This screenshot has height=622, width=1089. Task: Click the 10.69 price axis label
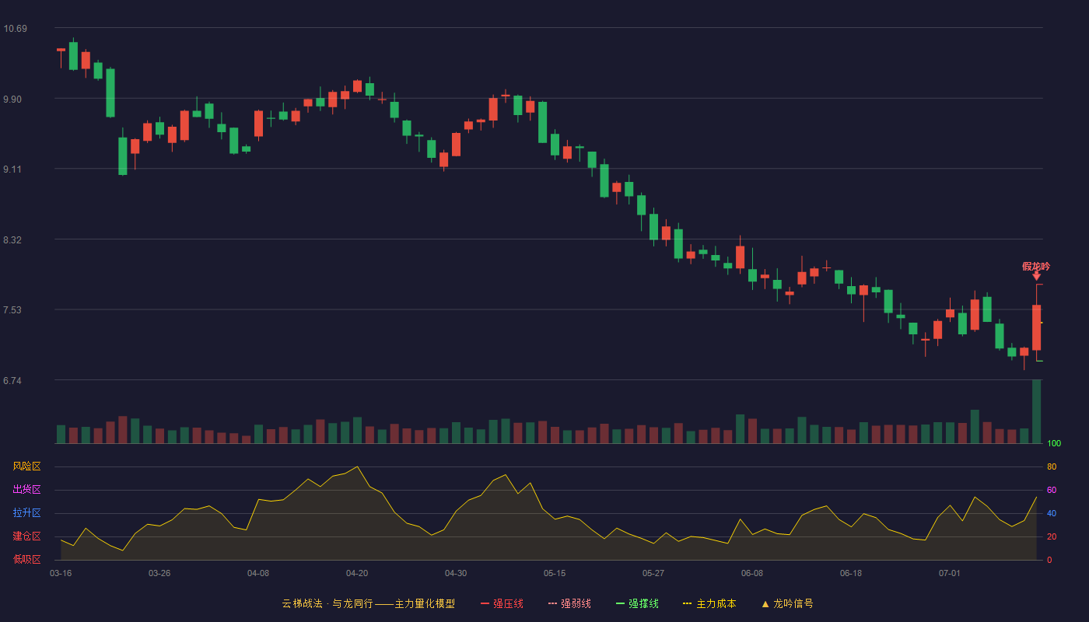pos(16,29)
